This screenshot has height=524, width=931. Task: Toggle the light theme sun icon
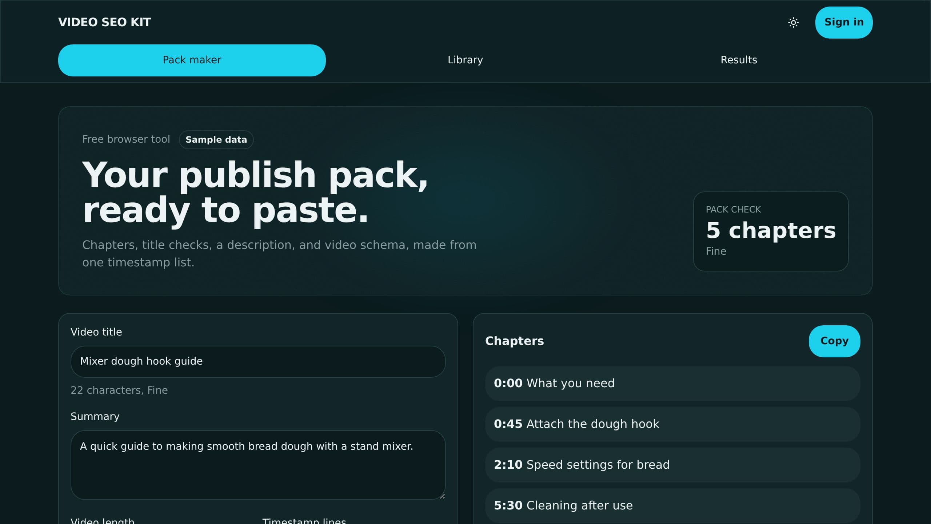tap(793, 23)
